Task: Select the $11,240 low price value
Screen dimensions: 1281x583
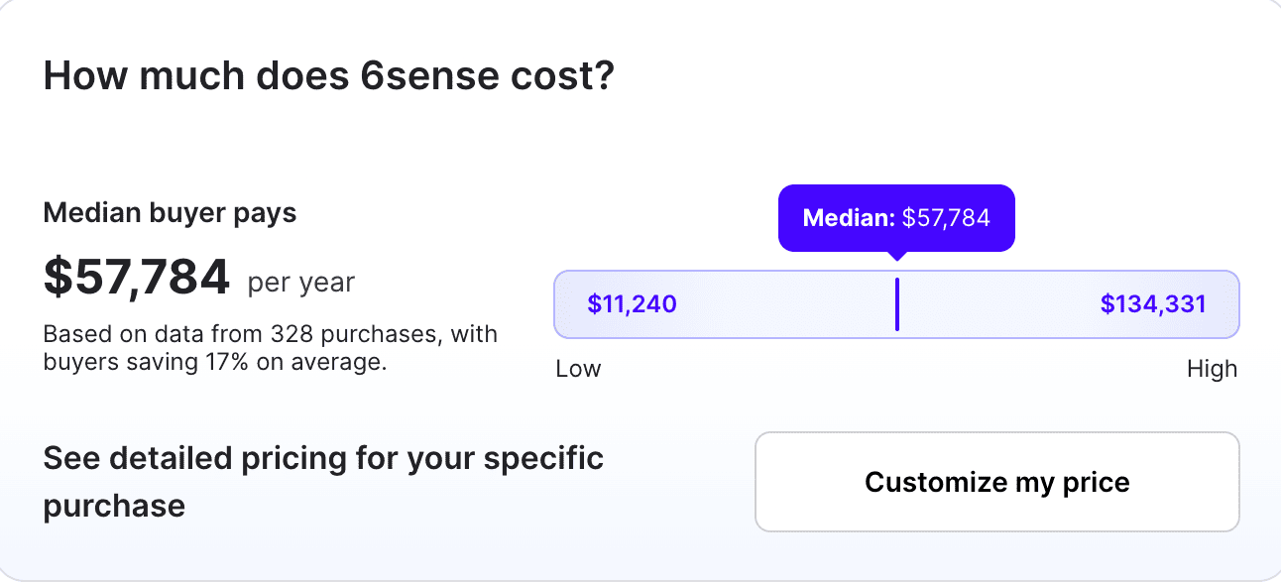Action: coord(632,304)
